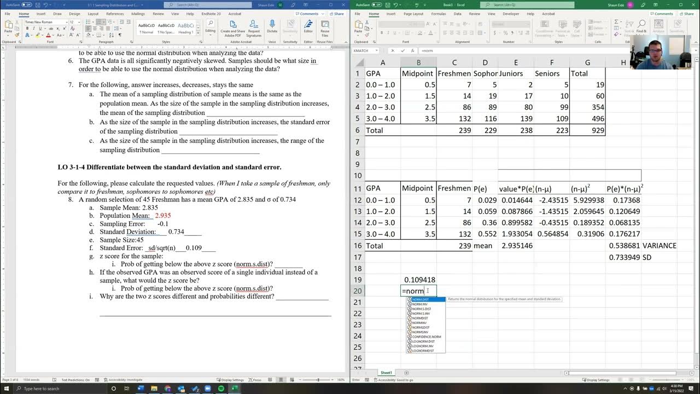The width and height of the screenshot is (700, 394).
Task: Toggle bold formatting in Word
Action: (x=26, y=28)
